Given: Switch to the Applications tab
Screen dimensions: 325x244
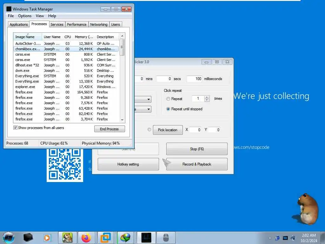Looking at the screenshot, I should tap(19, 24).
